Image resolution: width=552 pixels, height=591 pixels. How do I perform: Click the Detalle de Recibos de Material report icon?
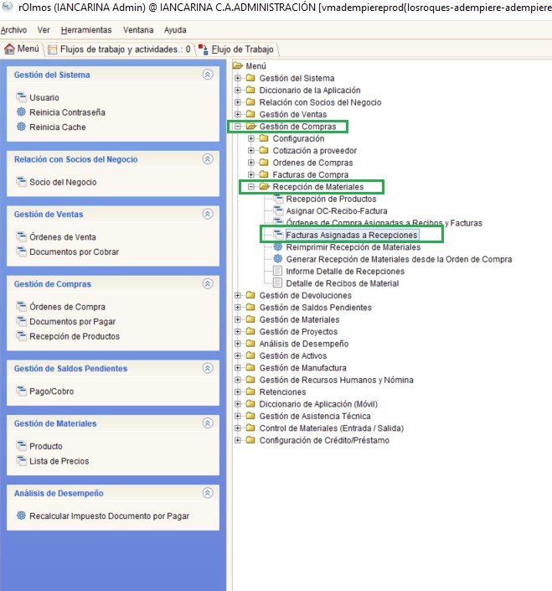tap(277, 283)
